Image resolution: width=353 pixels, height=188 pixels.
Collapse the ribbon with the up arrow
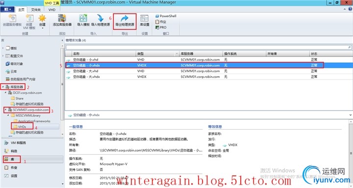point(345,9)
